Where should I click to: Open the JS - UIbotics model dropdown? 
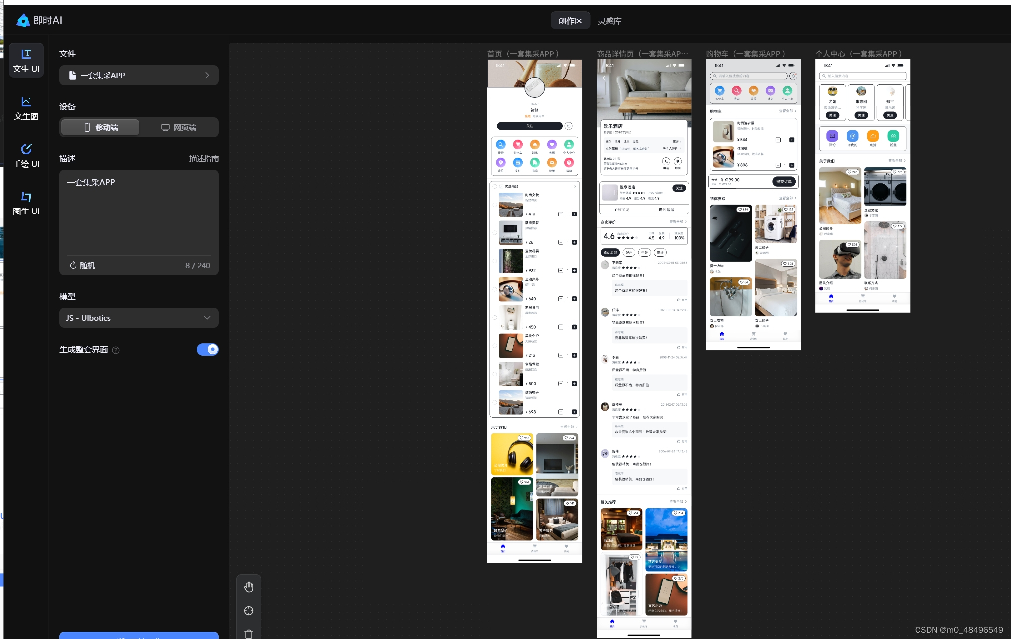[x=139, y=318]
